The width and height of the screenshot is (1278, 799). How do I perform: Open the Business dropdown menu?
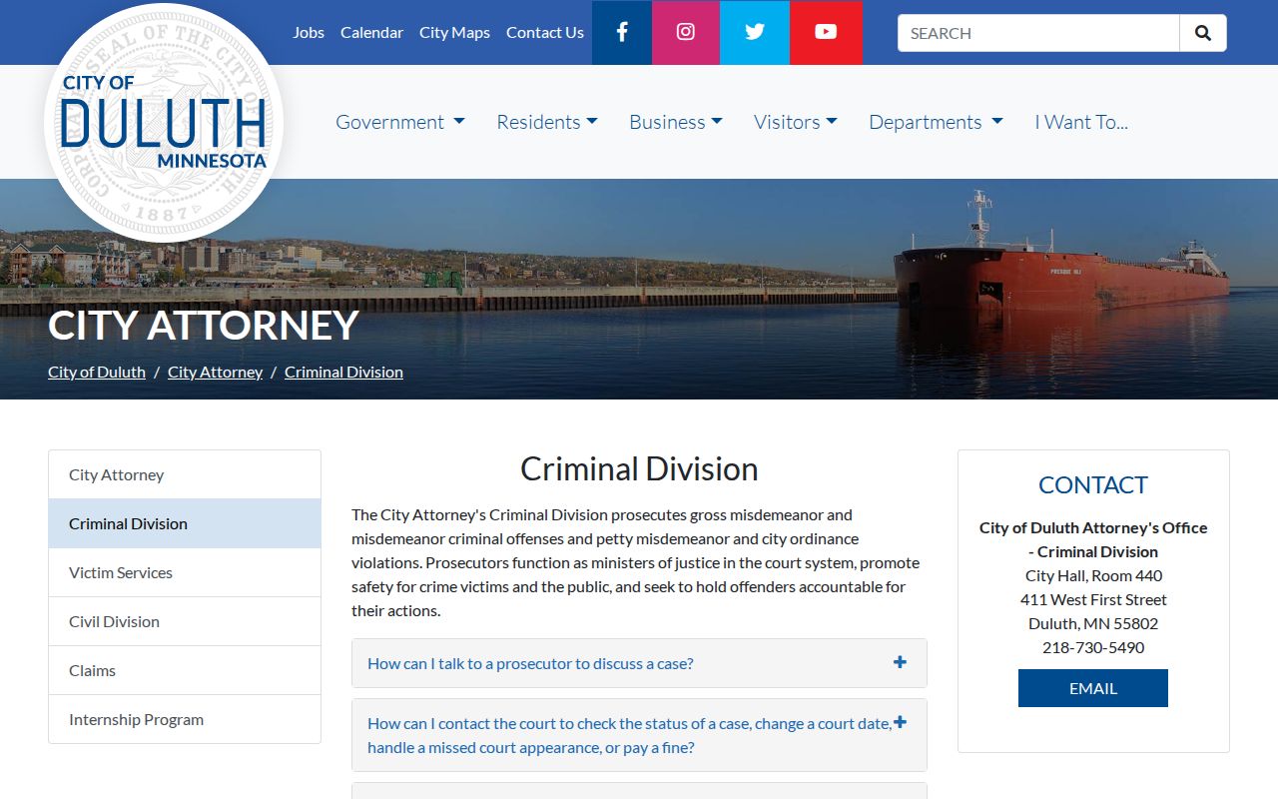[676, 122]
